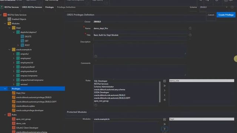Screen dimensions: 237x133
Task: Click the Title input field
Action: tap(140, 35)
